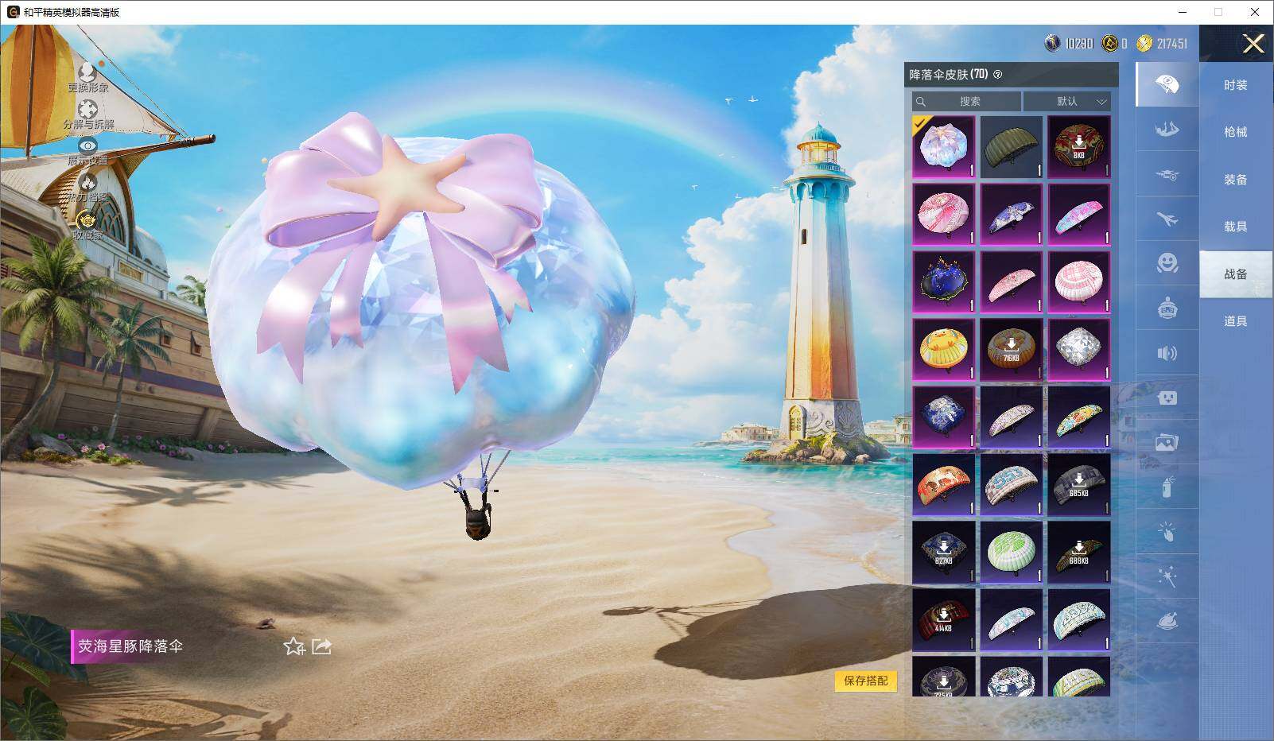Click the gold coin balance 217451
This screenshot has width=1274, height=741.
click(x=1162, y=43)
